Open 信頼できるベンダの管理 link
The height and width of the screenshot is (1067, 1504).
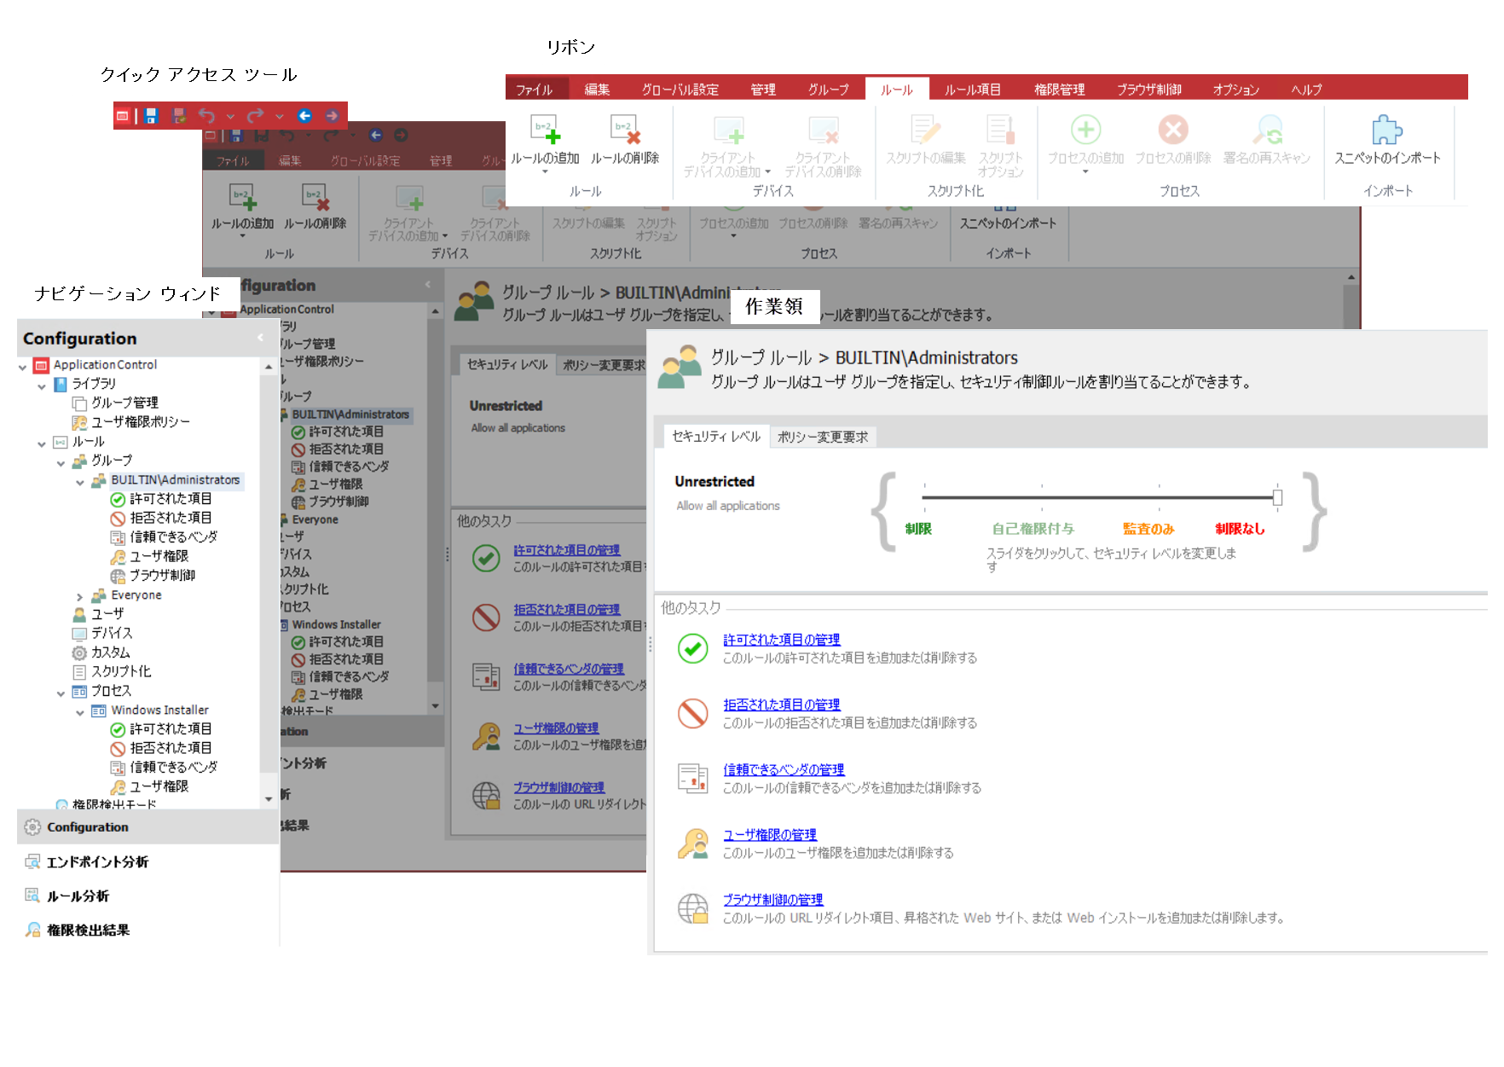(784, 769)
